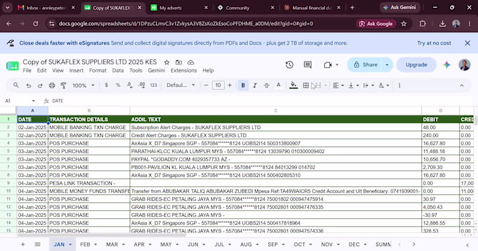Activate the paint format tool

point(63,85)
